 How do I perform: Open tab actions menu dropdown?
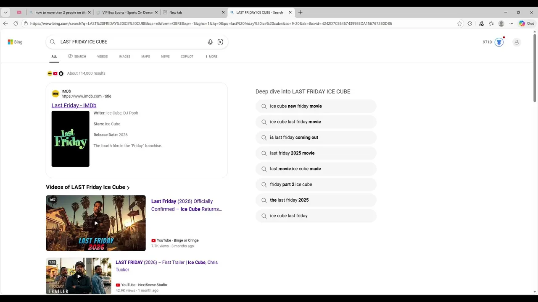[x=5, y=13]
